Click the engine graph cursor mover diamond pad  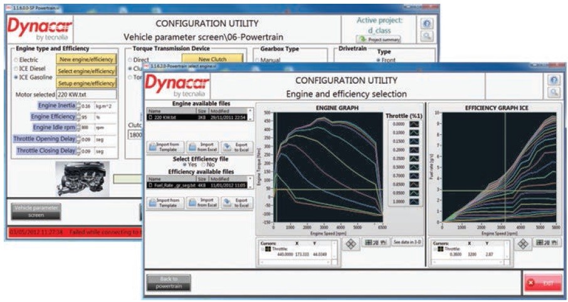tap(350, 244)
